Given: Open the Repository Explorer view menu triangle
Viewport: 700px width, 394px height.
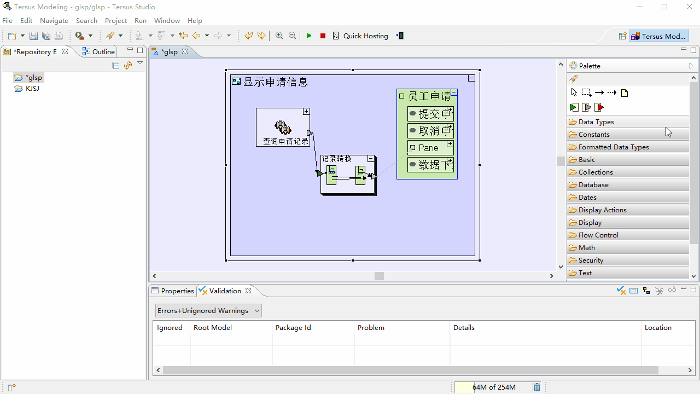Looking at the screenshot, I should coord(140,64).
